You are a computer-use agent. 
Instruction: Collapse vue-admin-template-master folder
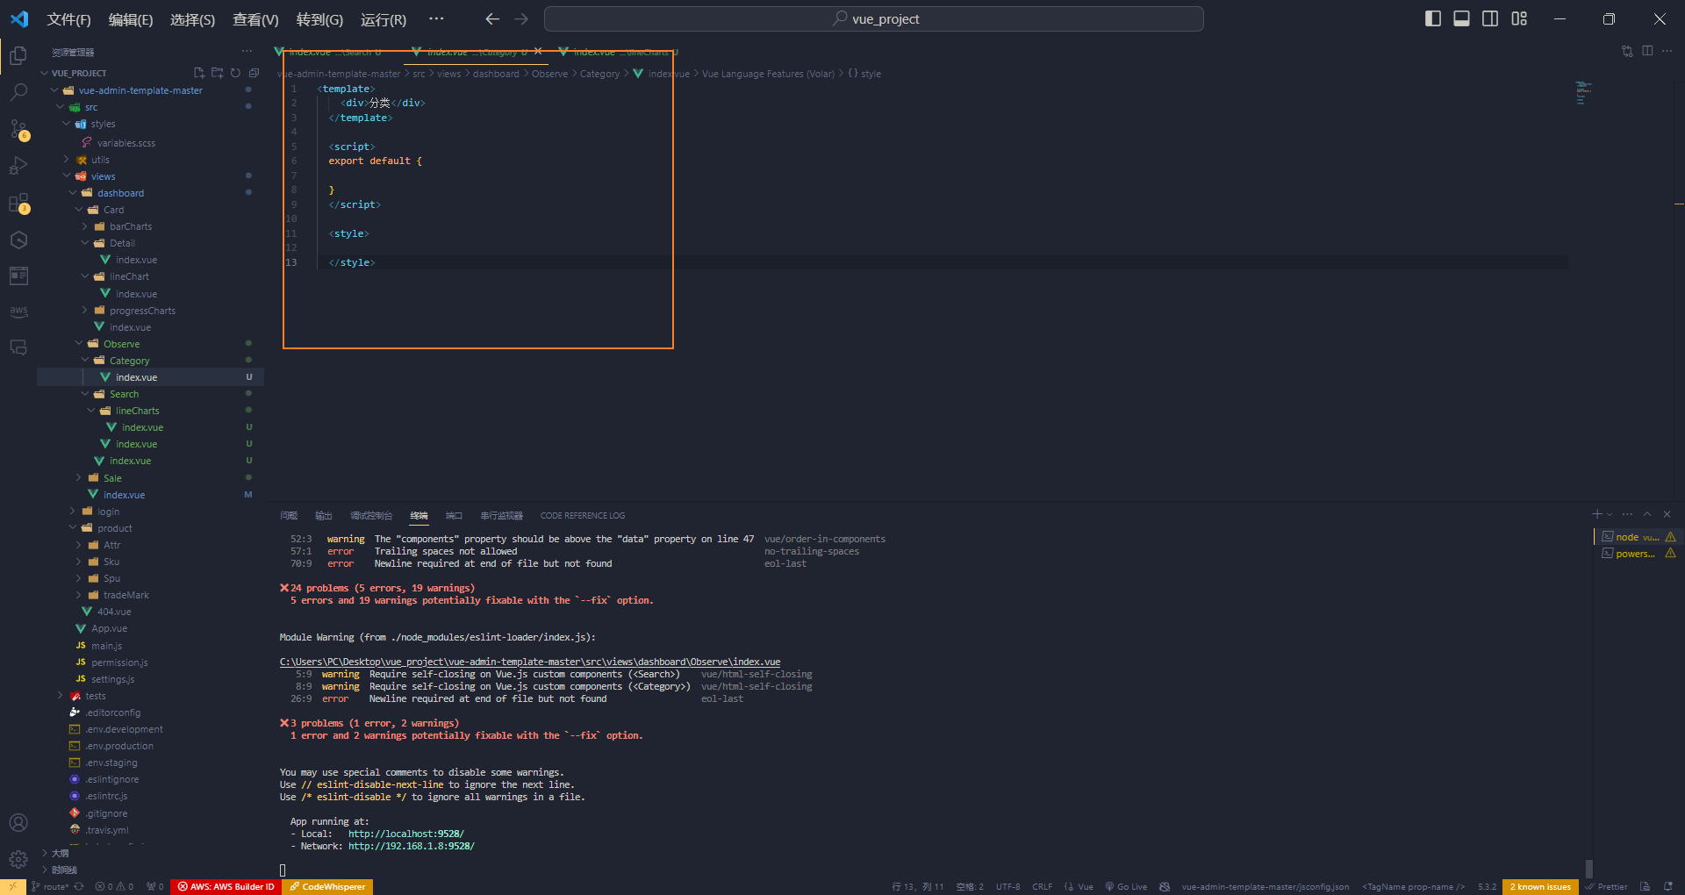140,90
